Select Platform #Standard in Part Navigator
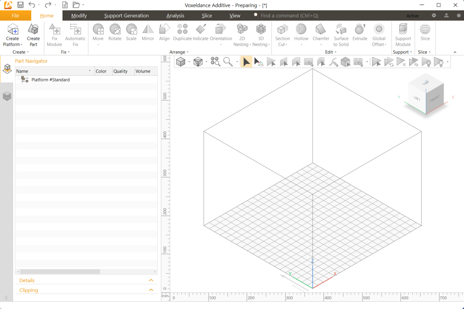 (x=50, y=80)
